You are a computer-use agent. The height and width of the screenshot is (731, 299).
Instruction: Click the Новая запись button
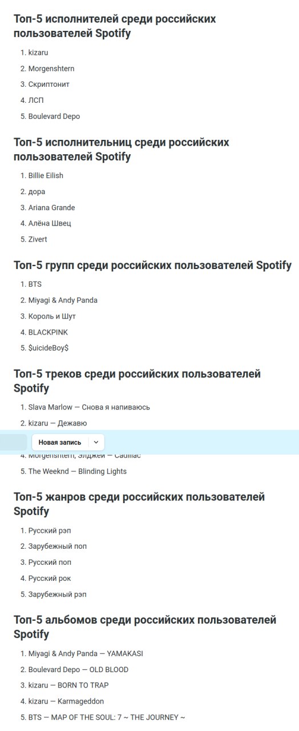click(x=60, y=442)
